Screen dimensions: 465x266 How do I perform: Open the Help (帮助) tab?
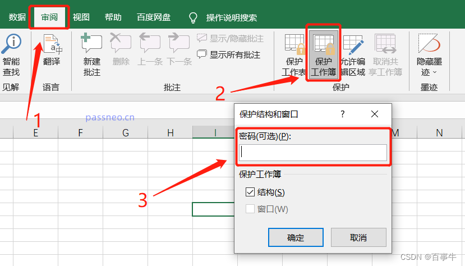click(x=113, y=17)
